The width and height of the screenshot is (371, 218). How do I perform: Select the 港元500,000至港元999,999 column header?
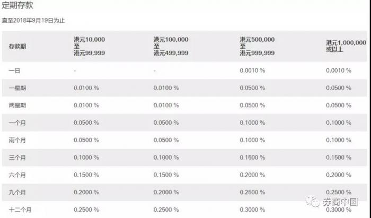[x=257, y=46]
